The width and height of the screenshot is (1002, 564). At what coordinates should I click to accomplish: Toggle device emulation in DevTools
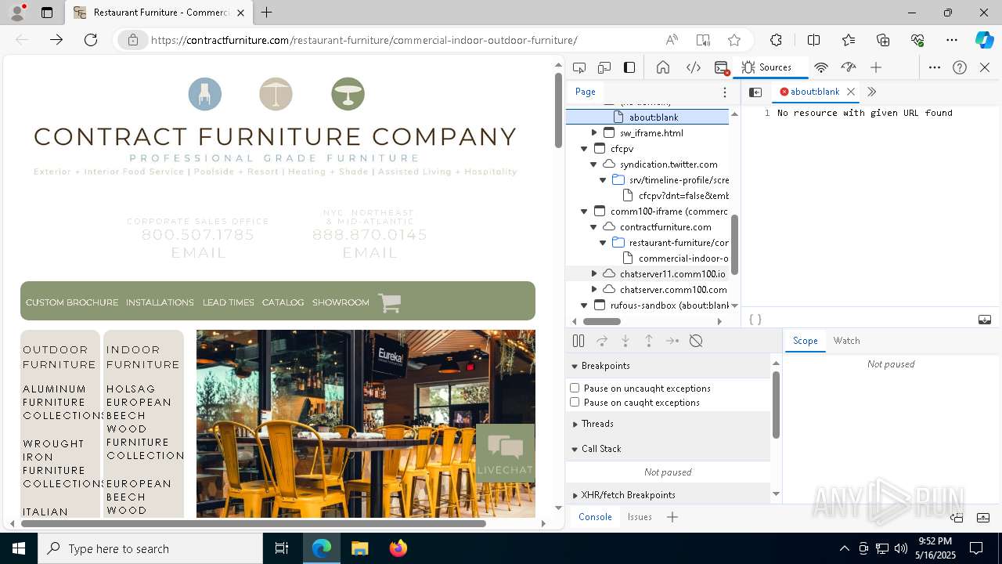click(604, 67)
